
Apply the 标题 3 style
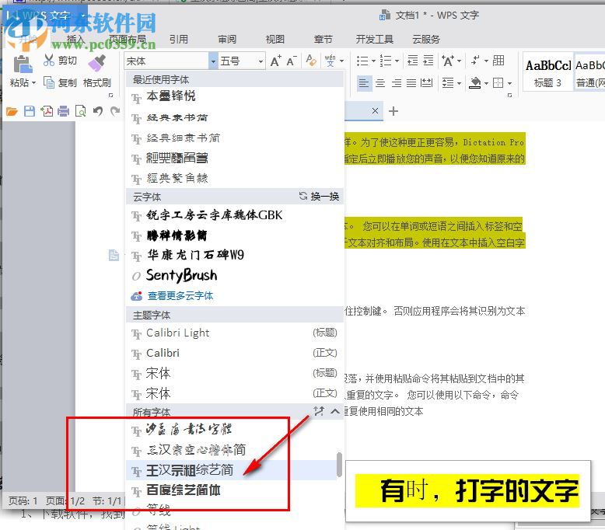click(x=547, y=73)
